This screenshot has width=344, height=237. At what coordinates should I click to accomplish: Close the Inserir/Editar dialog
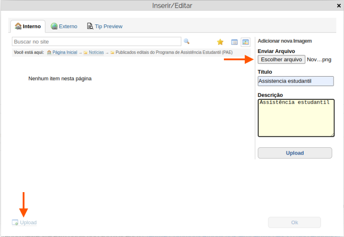pos(339,6)
